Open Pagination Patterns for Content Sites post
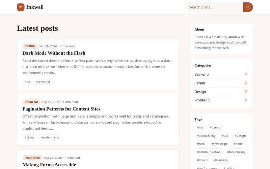This screenshot has height=169, width=270. click(x=61, y=109)
